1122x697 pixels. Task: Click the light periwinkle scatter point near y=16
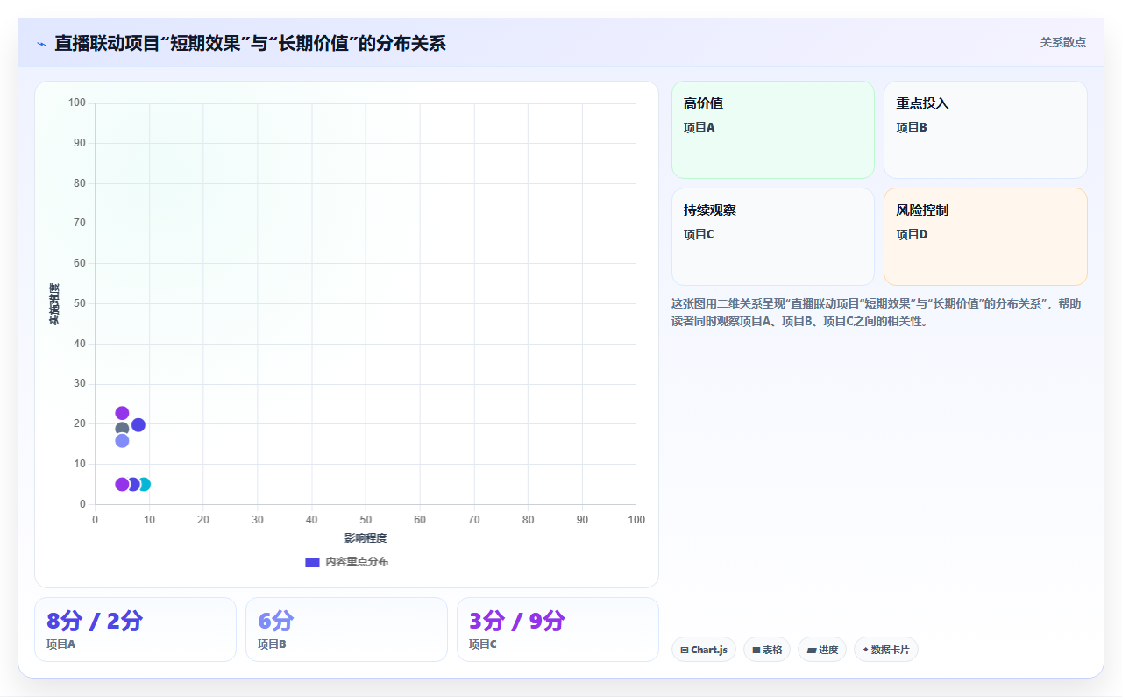pyautogui.click(x=122, y=441)
